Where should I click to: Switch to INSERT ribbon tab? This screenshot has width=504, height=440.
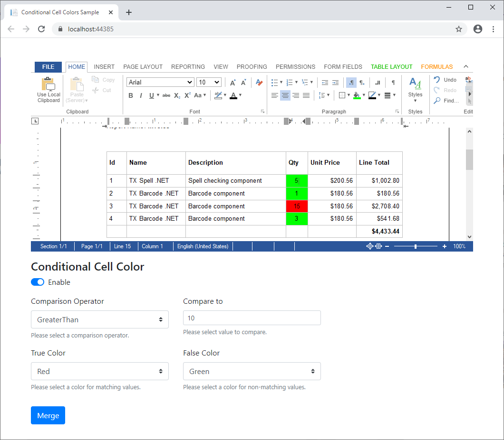click(x=104, y=67)
